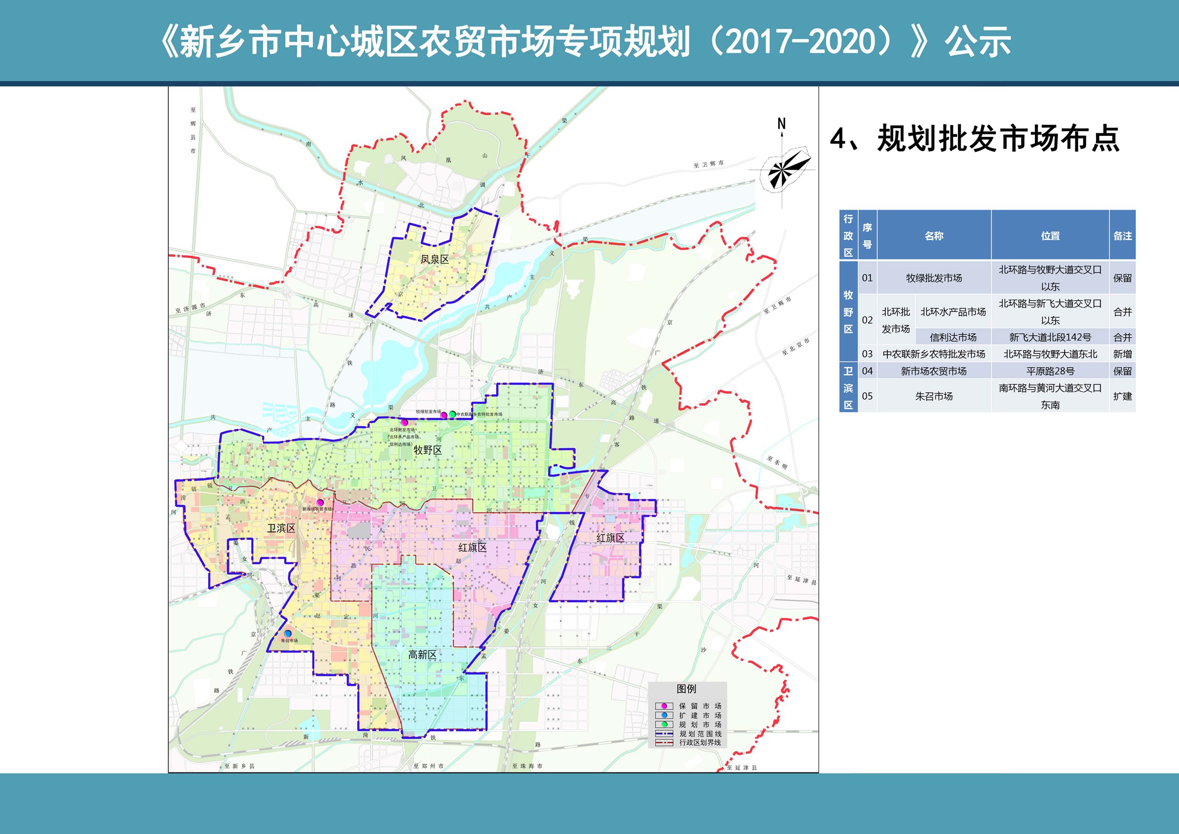
Task: Click the 合并 remark in the 信利达市场 row
Action: point(1123,337)
